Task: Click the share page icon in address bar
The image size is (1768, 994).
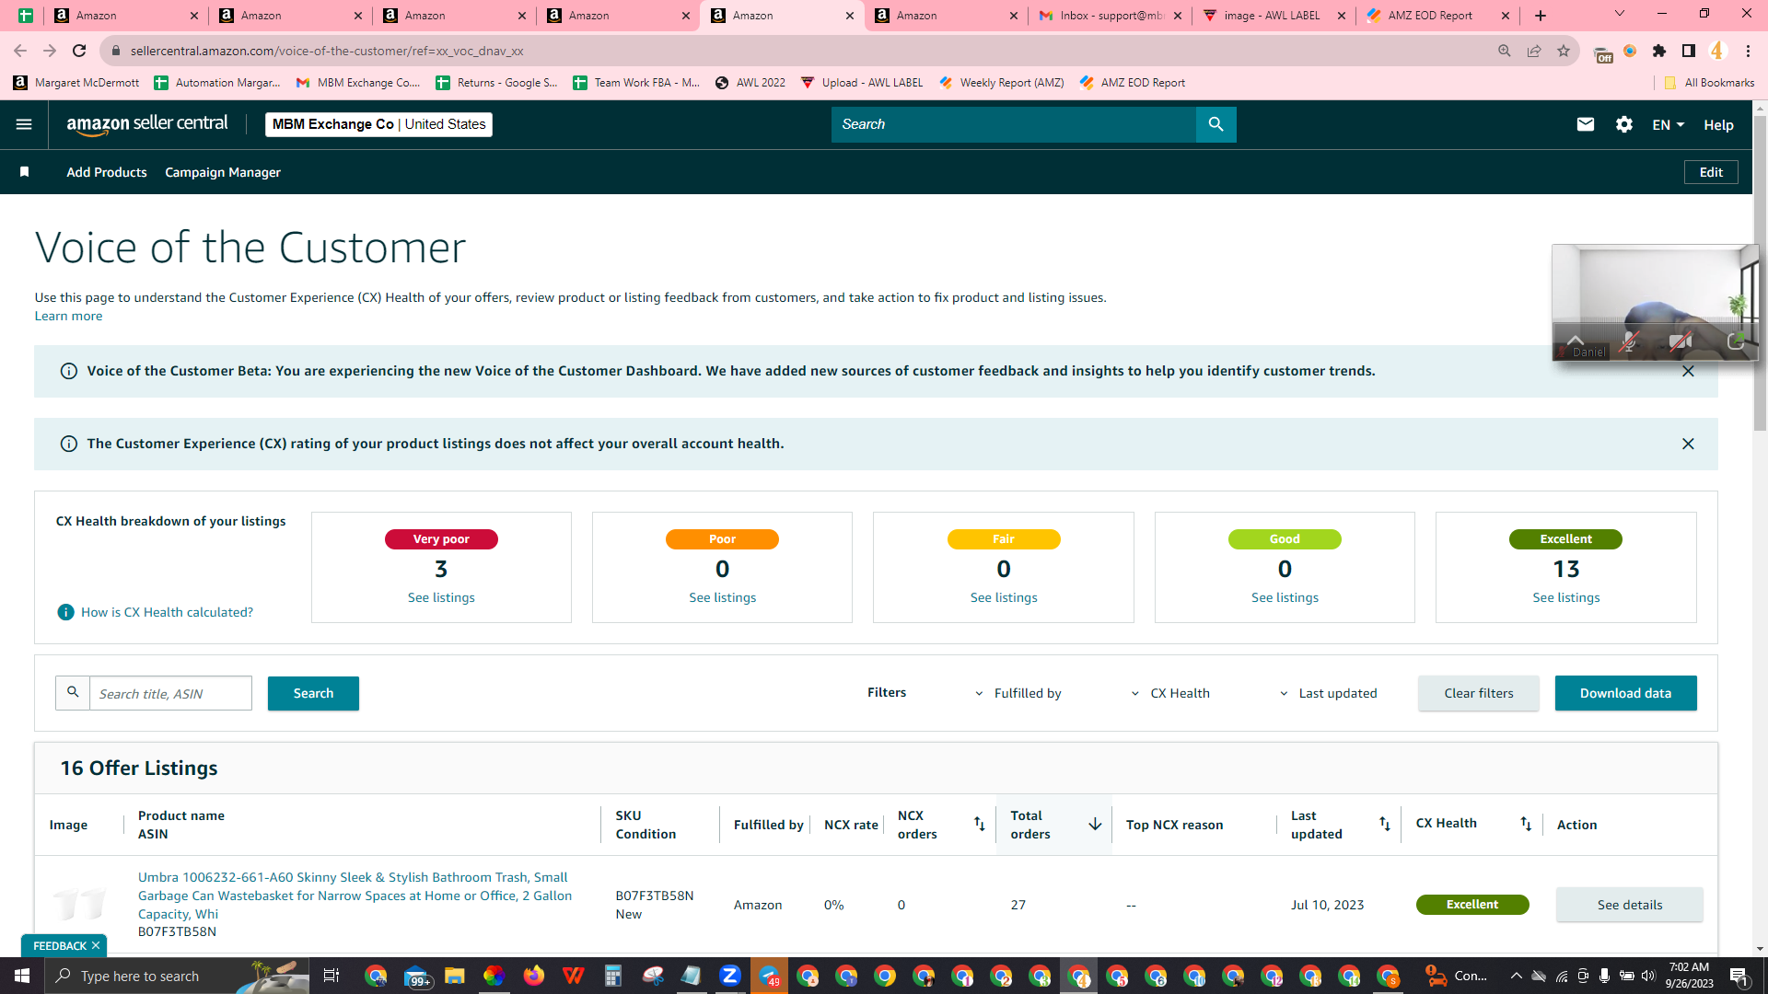Action: (1534, 51)
